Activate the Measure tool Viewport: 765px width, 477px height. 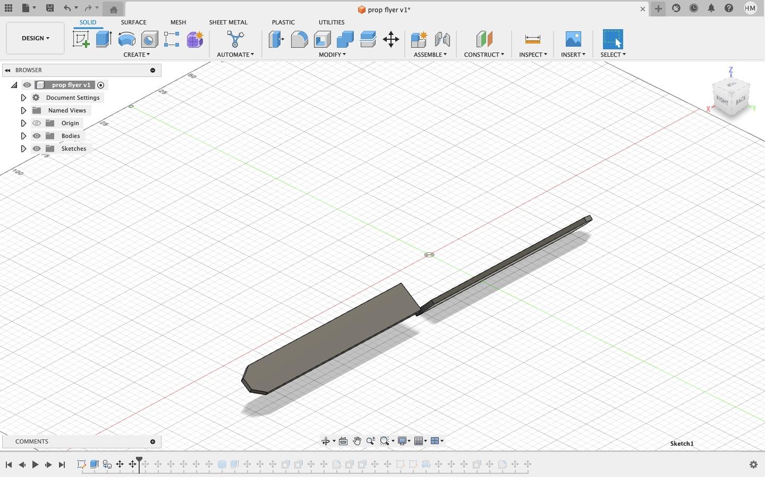[x=532, y=39]
